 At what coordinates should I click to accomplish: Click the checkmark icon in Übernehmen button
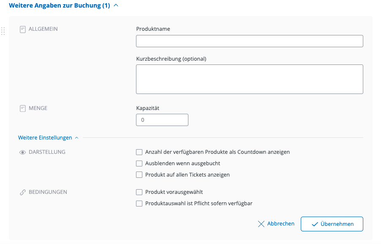[315, 224]
